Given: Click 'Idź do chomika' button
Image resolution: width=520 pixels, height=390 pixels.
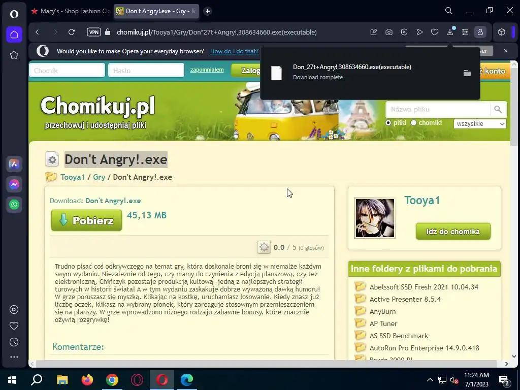Looking at the screenshot, I should 453,231.
